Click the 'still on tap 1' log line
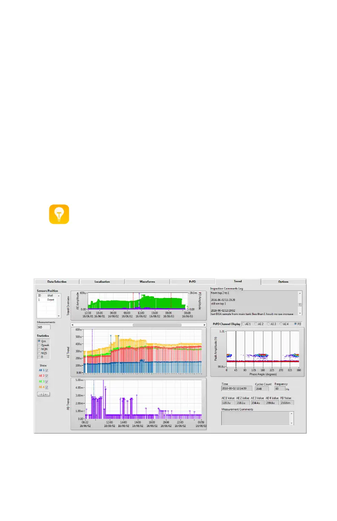The image size is (337, 521). click(x=219, y=303)
